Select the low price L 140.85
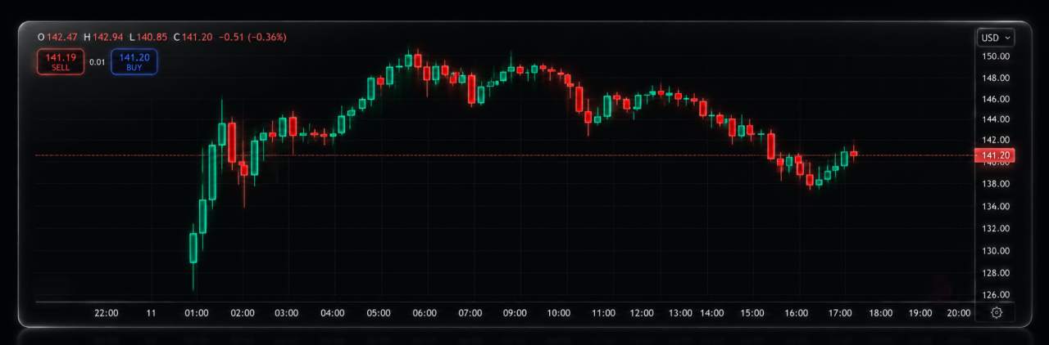 point(148,37)
